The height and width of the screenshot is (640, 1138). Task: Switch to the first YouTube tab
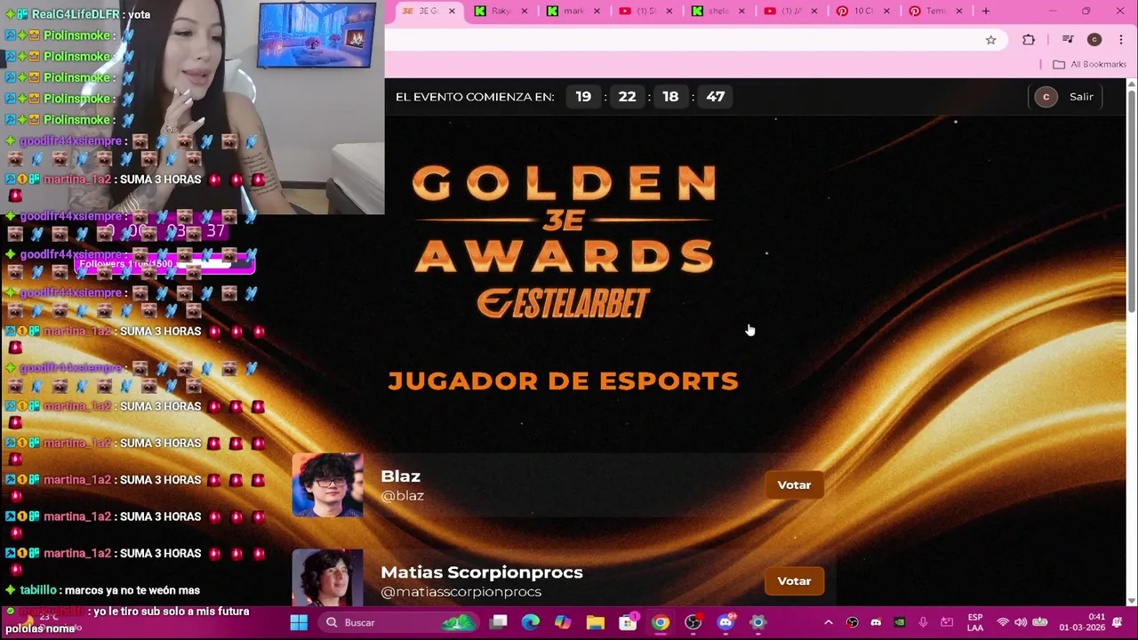tap(646, 11)
